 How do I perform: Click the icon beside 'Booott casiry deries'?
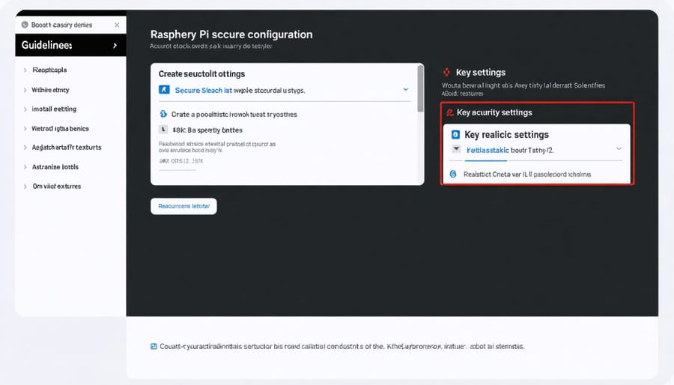pyautogui.click(x=25, y=25)
